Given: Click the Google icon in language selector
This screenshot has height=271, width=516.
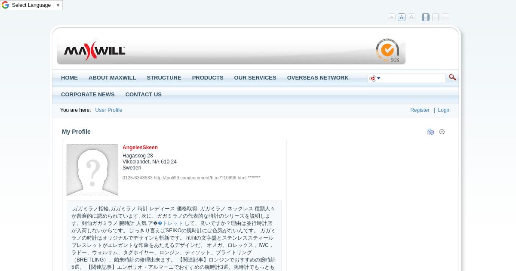Looking at the screenshot, I should 6,5.
